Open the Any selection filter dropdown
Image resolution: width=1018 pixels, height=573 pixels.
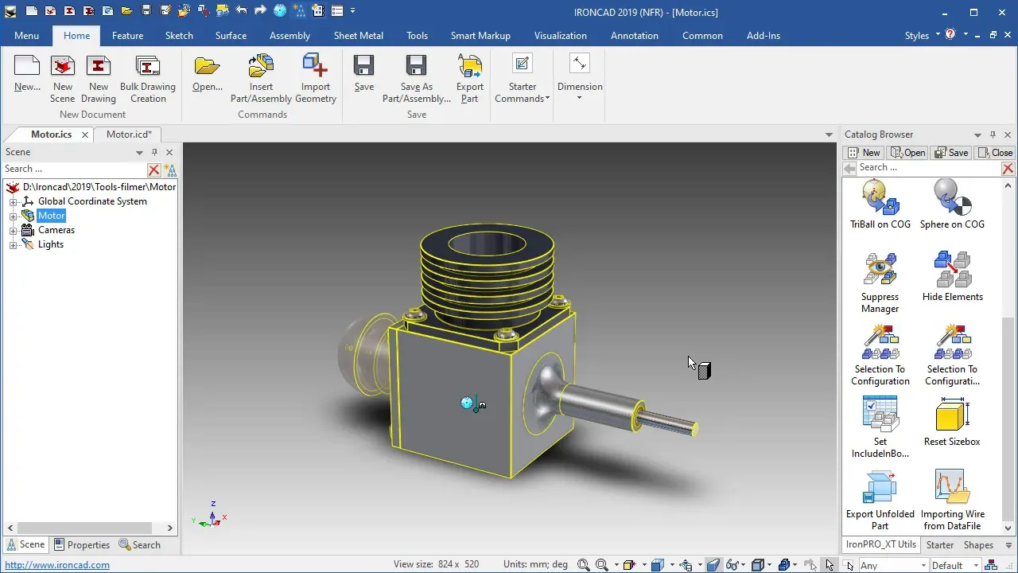pos(922,566)
